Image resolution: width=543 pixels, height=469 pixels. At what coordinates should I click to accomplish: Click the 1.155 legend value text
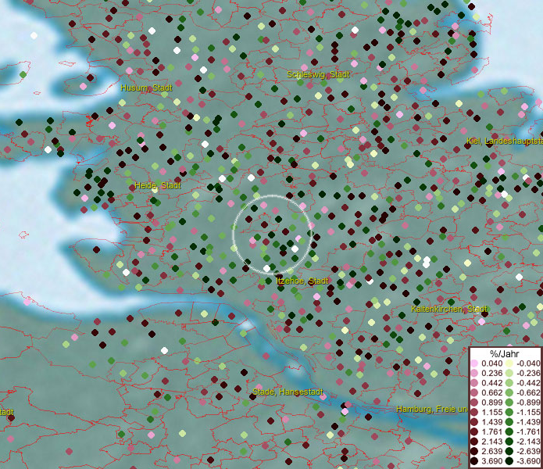tap(492, 412)
